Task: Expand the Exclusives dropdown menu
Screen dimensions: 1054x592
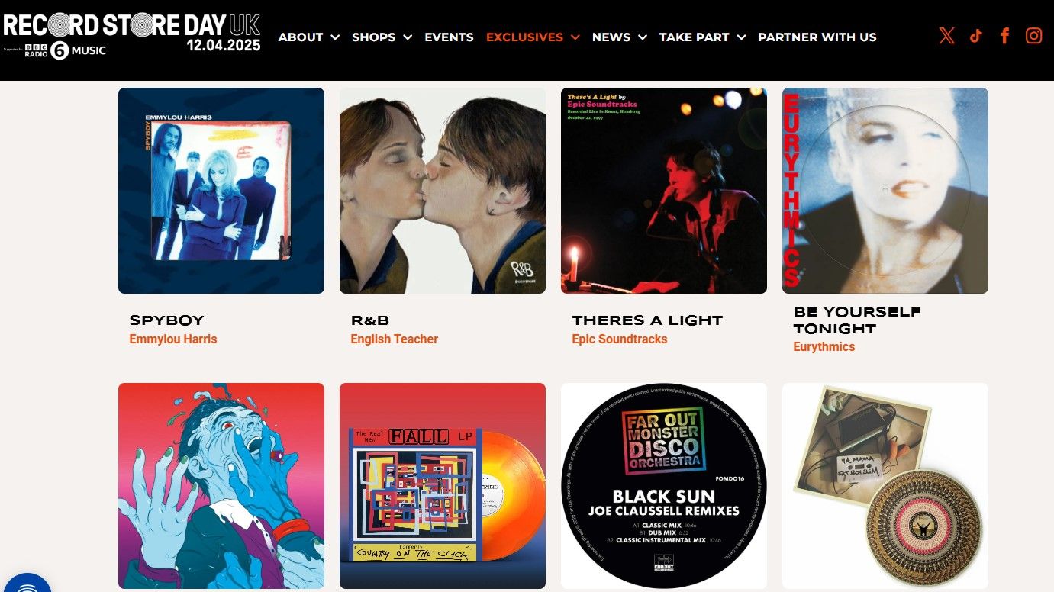Action: point(533,37)
